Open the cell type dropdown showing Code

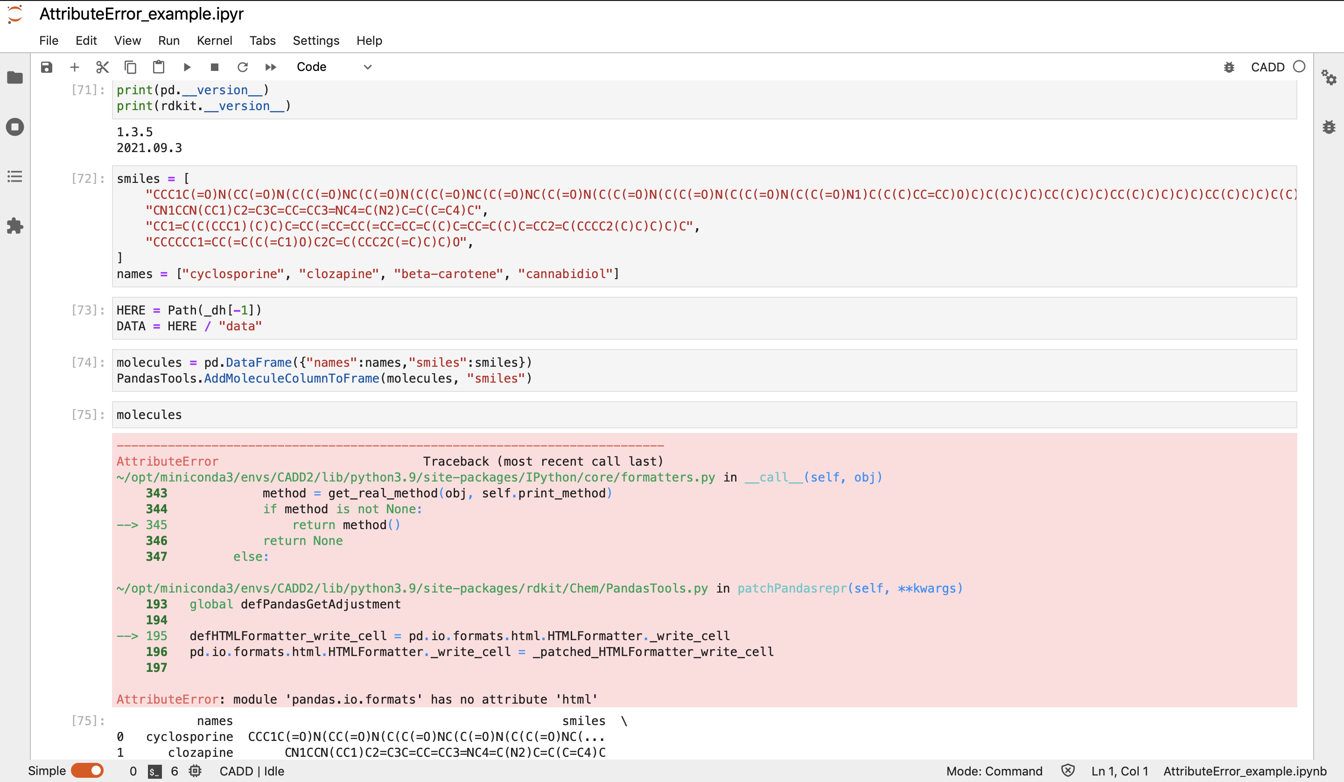pyautogui.click(x=333, y=67)
